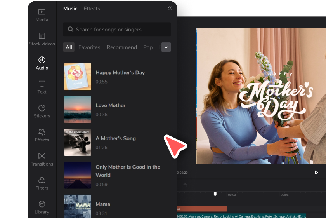This screenshot has height=218, width=326.
Task: Open the Library panel
Action: (42, 208)
